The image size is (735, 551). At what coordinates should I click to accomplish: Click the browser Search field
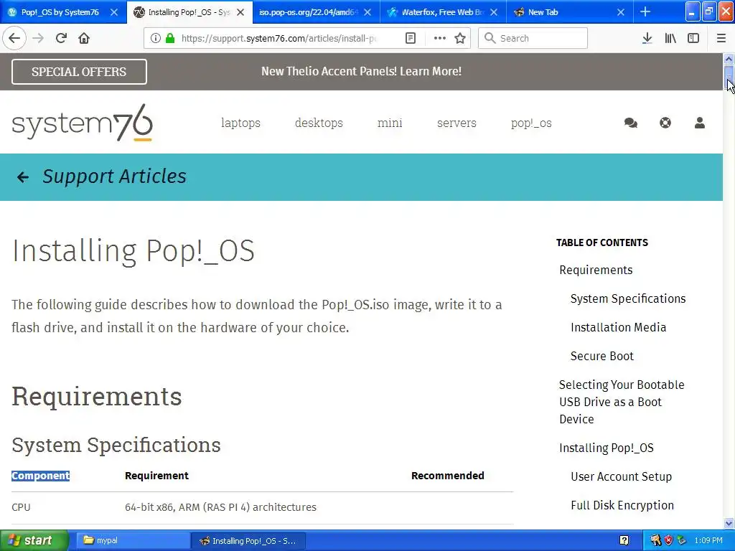(533, 39)
